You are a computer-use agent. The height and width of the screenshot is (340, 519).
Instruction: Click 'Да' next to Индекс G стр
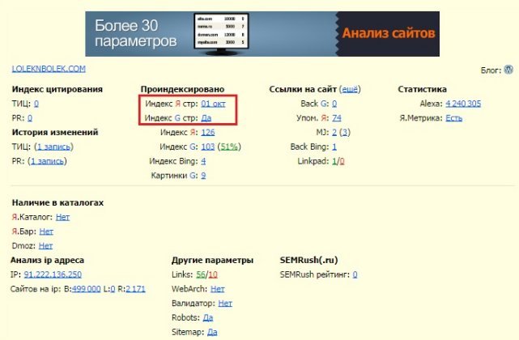[206, 118]
